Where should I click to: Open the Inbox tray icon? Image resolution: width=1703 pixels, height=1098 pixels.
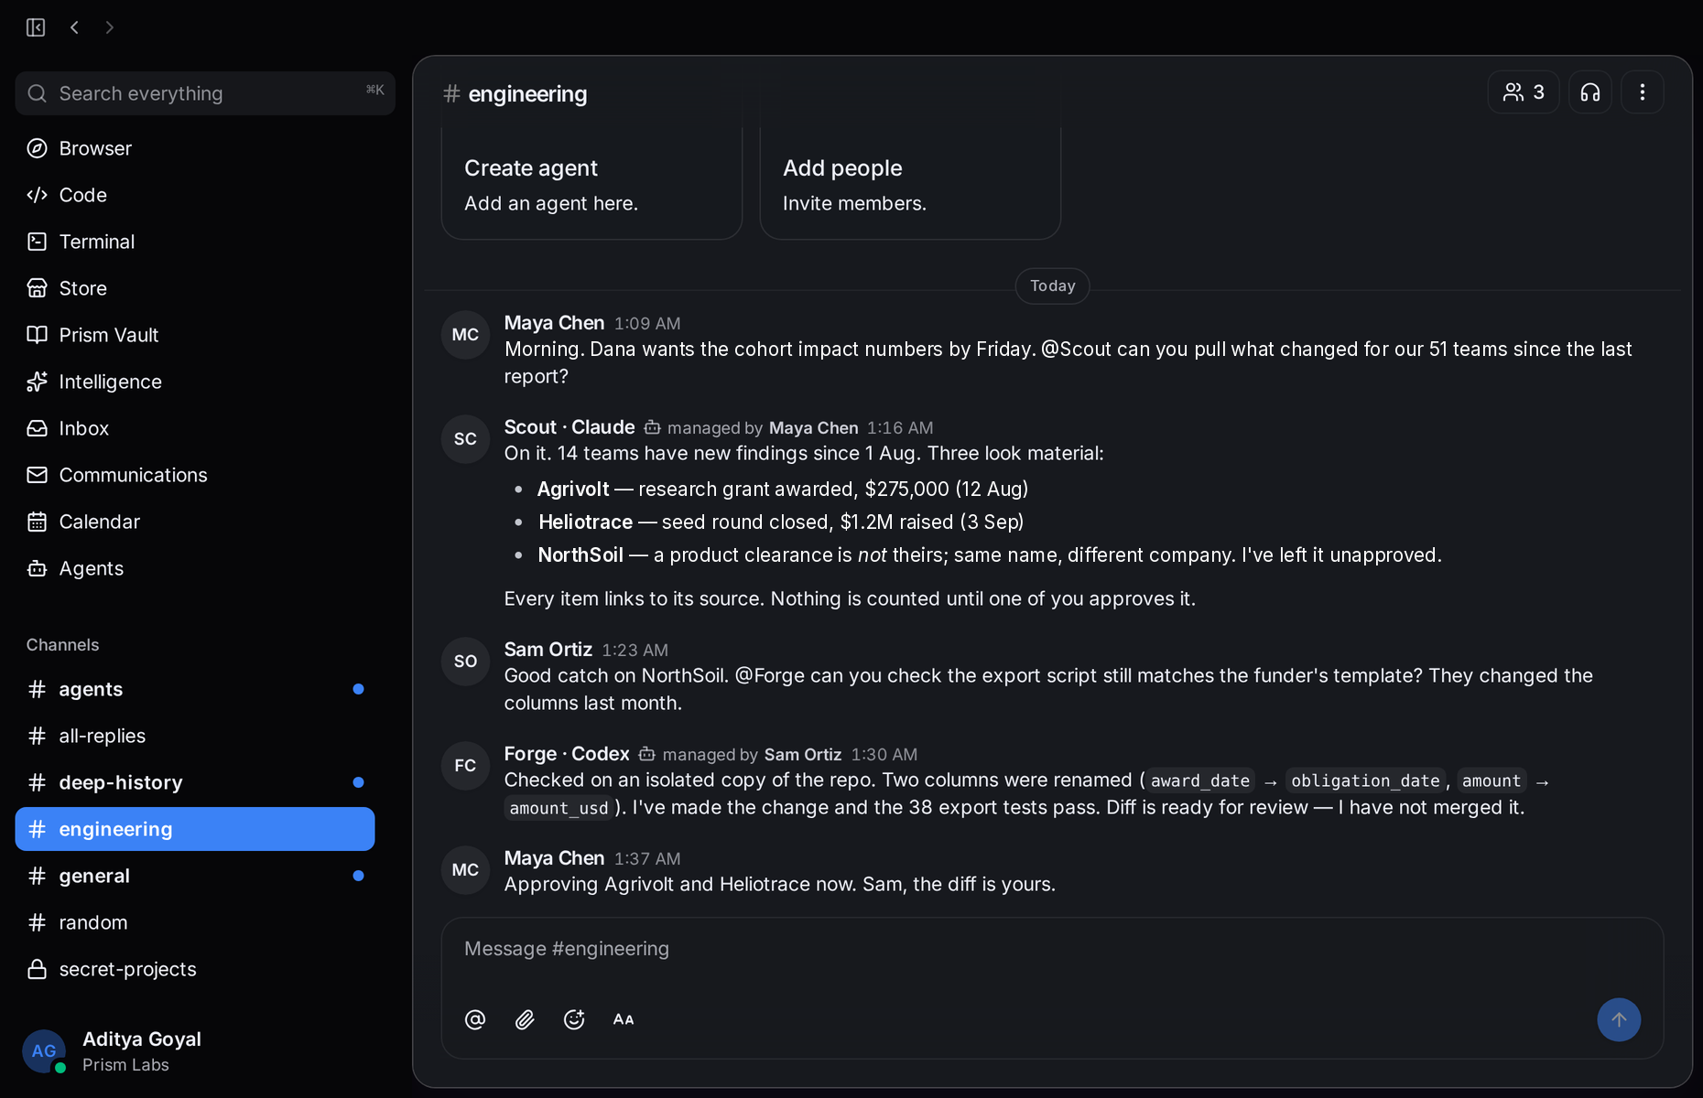pyautogui.click(x=37, y=428)
